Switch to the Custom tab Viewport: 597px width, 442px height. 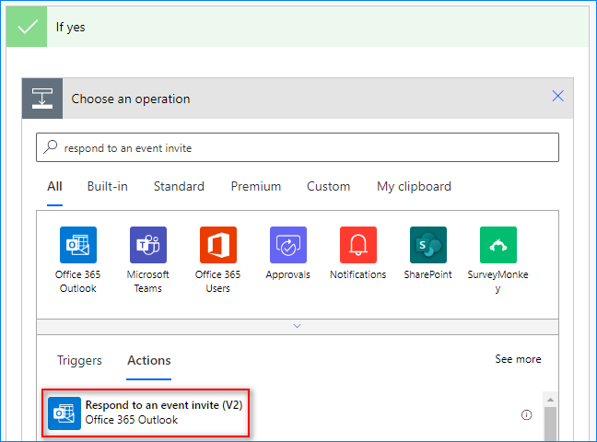point(328,187)
